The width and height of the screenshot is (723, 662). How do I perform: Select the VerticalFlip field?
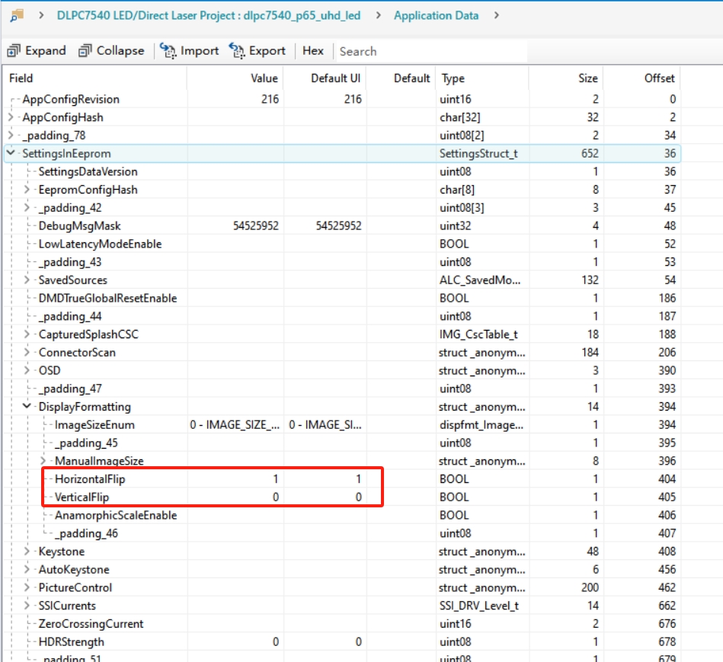(x=82, y=497)
